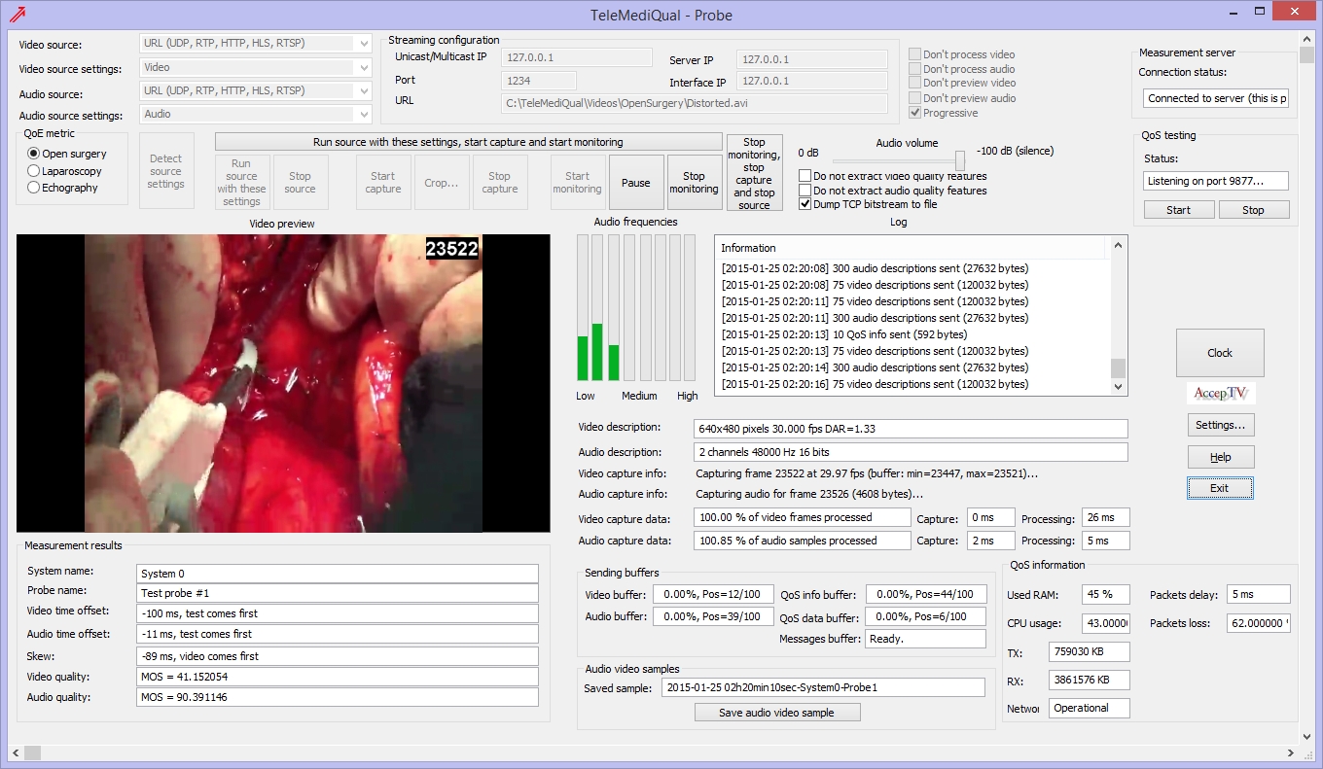
Task: Click the AccepTV logo
Action: (x=1220, y=392)
